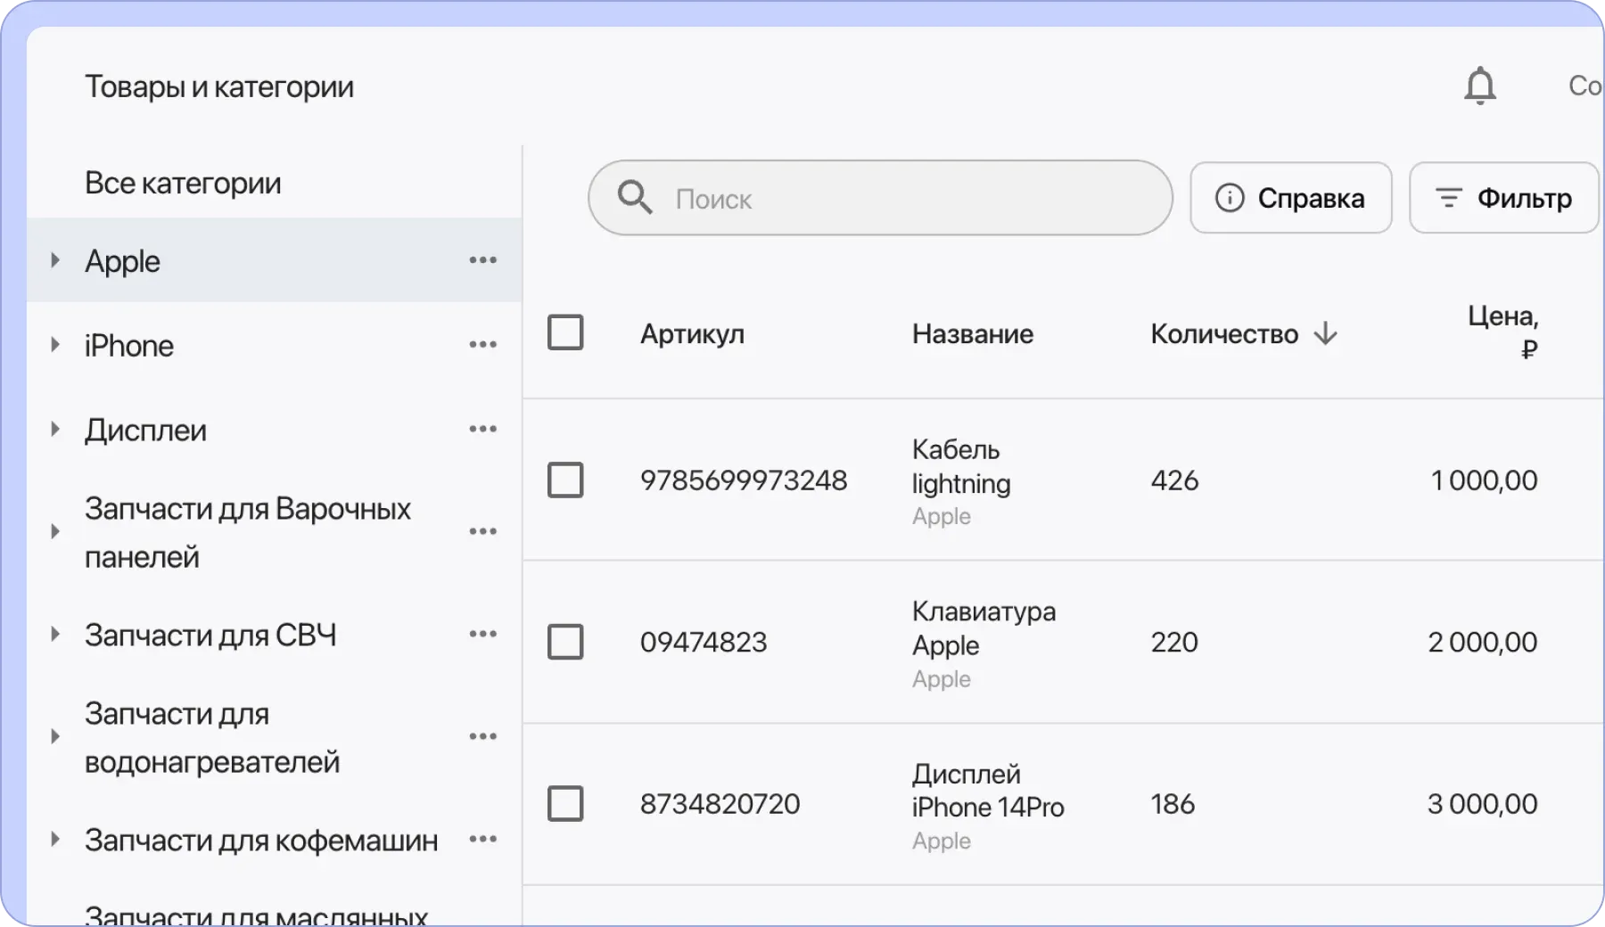Viewport: 1605px width, 927px height.
Task: Click the sort arrow next to Количество
Action: point(1326,333)
